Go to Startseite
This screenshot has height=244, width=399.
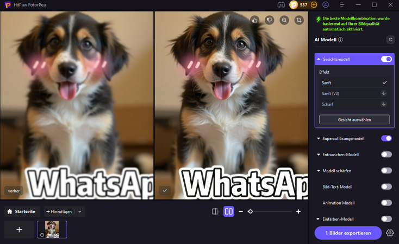(x=22, y=211)
